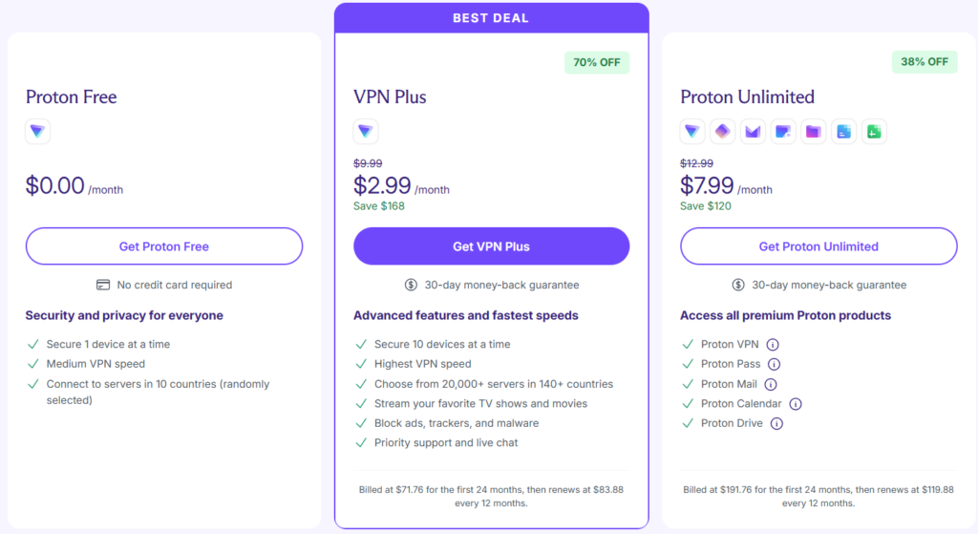978x534 pixels.
Task: Click the Proton Calendar icon in Unlimited
Action: 783,131
